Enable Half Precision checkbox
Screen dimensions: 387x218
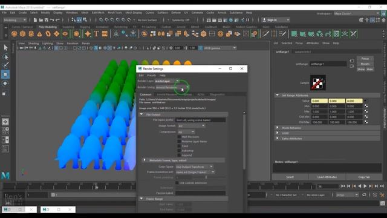(179, 137)
